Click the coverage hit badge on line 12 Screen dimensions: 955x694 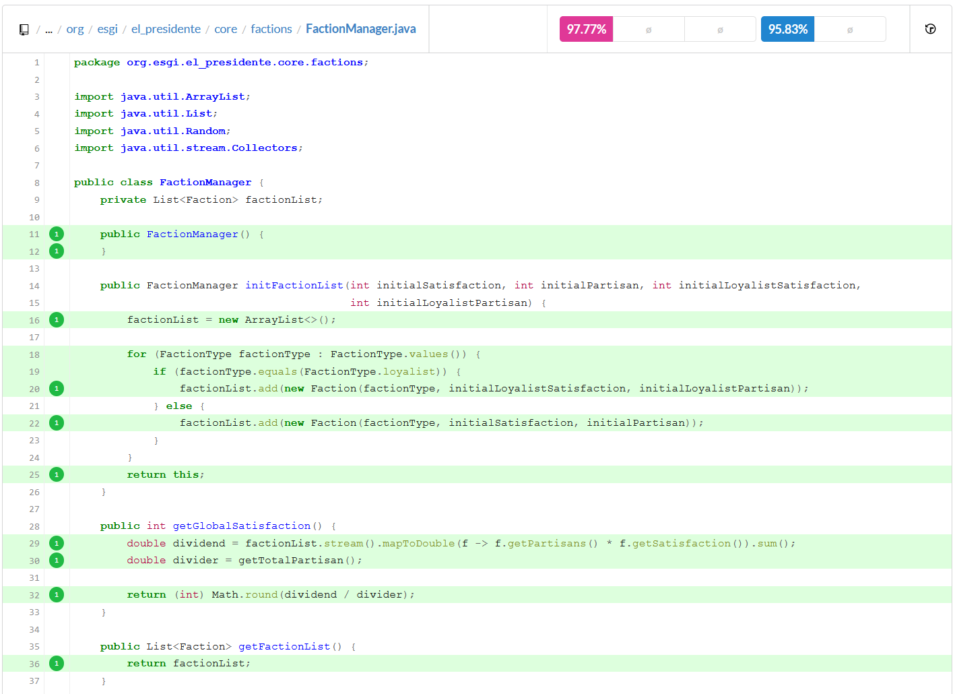(x=57, y=251)
